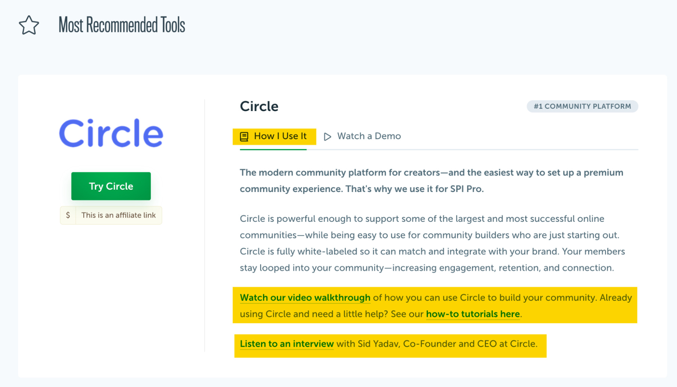Image resolution: width=677 pixels, height=387 pixels.
Task: Switch to the Watch a Demo tab
Action: (x=368, y=136)
